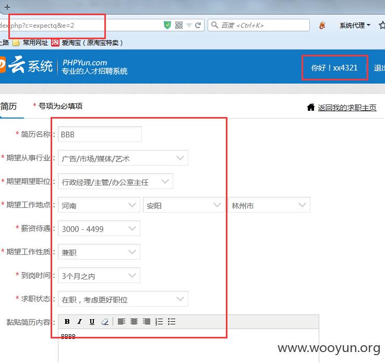Toggle underline formatting in the editor
The height and width of the screenshot is (363, 385).
tap(92, 321)
